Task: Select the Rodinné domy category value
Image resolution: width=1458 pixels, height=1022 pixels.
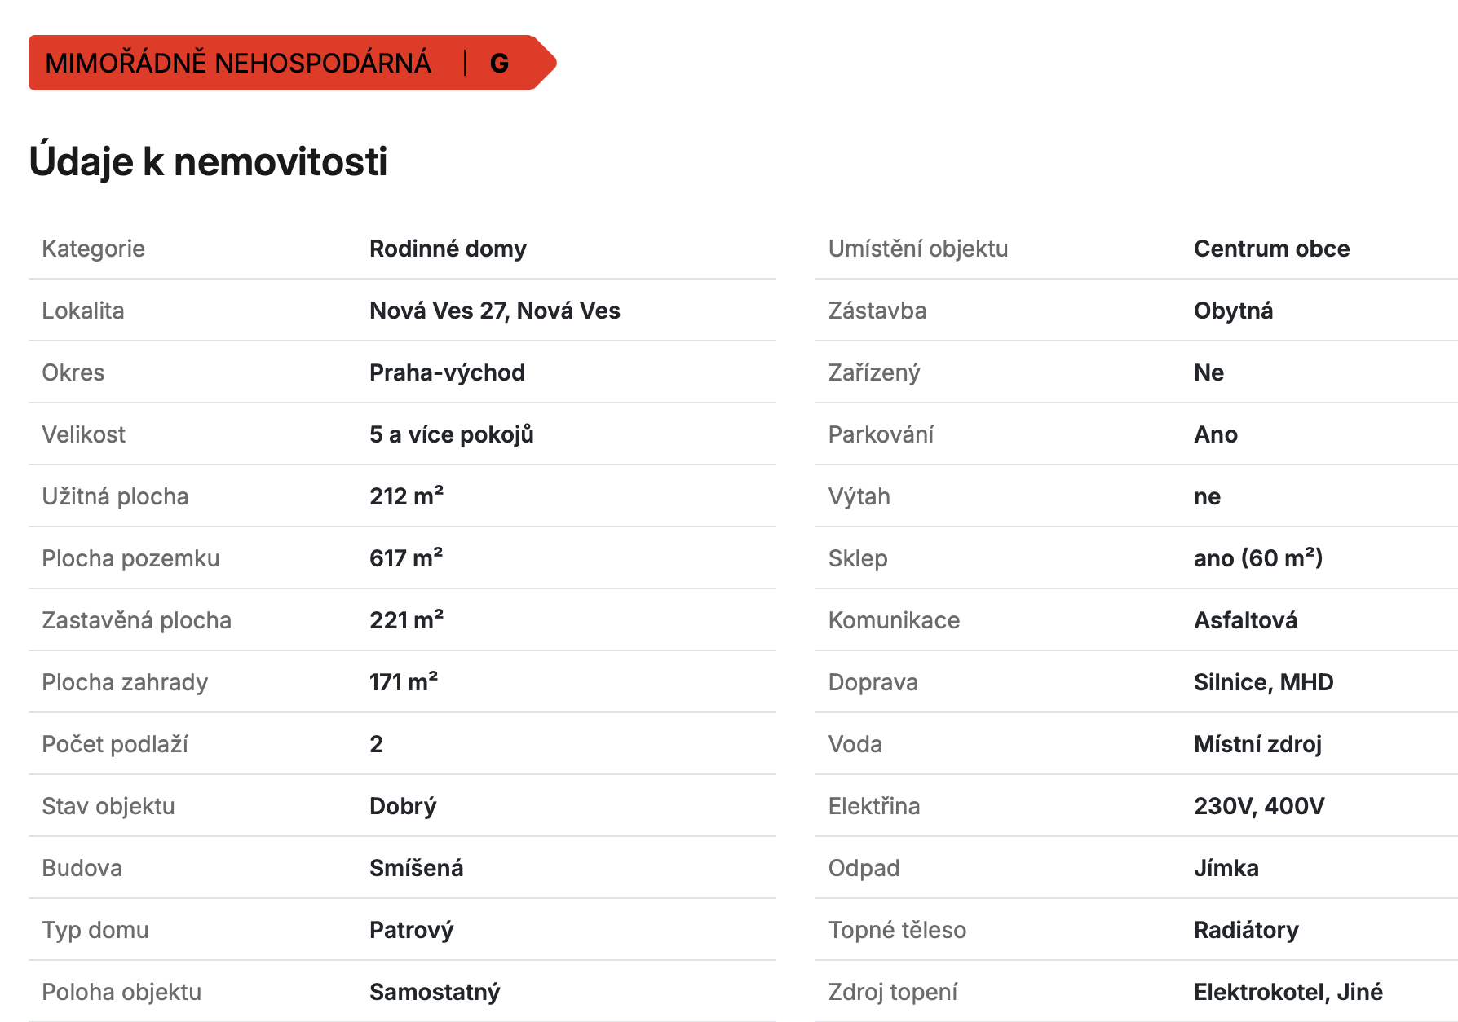Action: click(x=448, y=249)
